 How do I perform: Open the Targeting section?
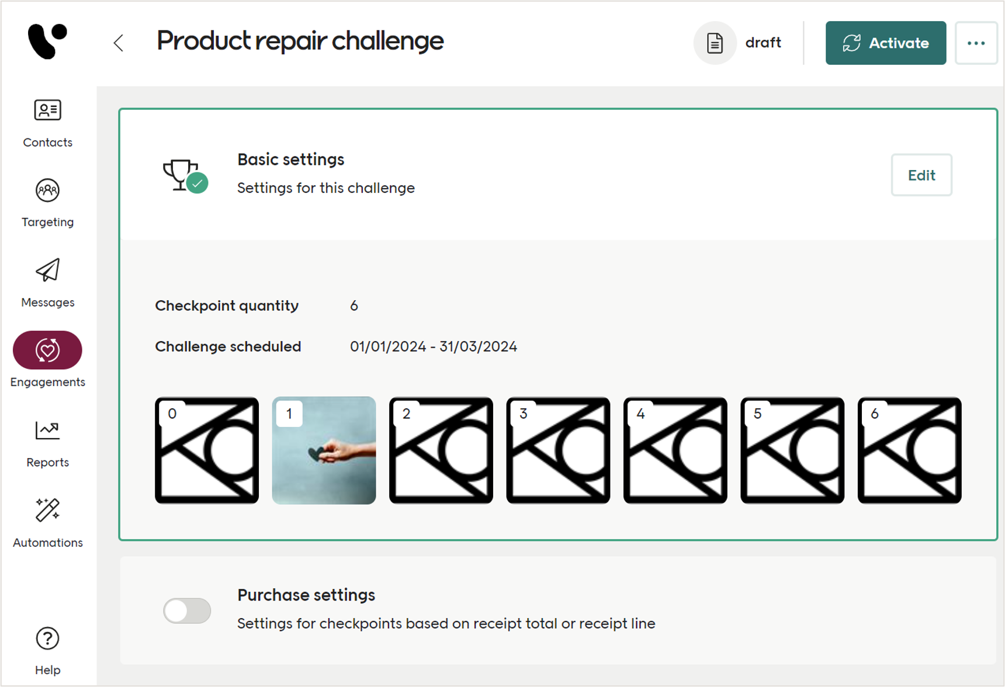pos(47,203)
